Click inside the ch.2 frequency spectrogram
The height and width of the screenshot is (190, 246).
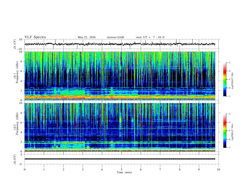tap(120, 127)
